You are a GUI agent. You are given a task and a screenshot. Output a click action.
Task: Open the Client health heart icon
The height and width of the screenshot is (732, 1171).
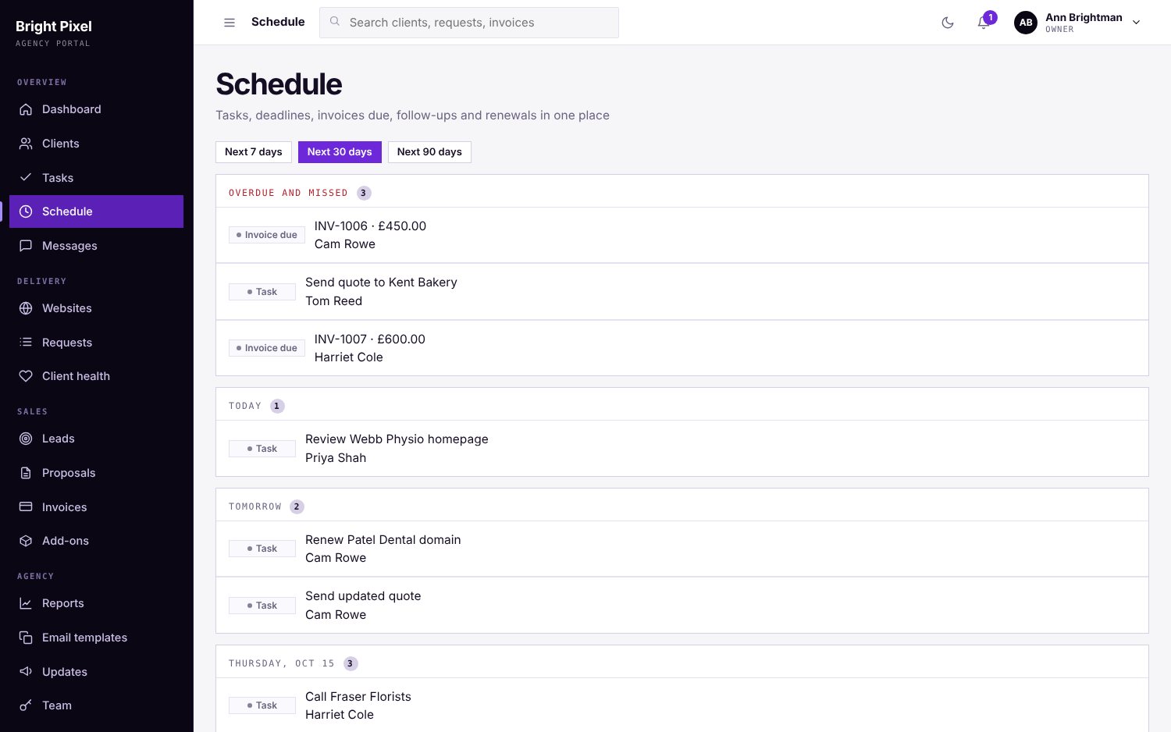26,376
